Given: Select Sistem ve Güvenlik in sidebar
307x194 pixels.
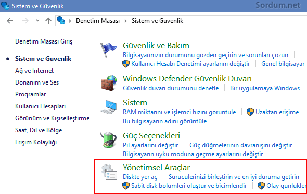Looking at the screenshot, I should (x=43, y=59).
